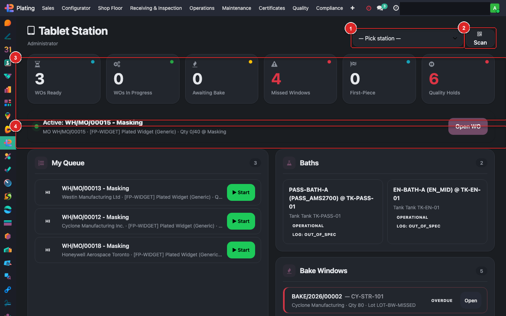Open the Compliance menu
This screenshot has height=316, width=506.
point(329,8)
